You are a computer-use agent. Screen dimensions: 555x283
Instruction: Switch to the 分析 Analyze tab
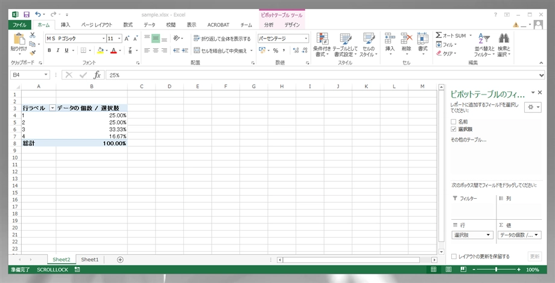(268, 25)
